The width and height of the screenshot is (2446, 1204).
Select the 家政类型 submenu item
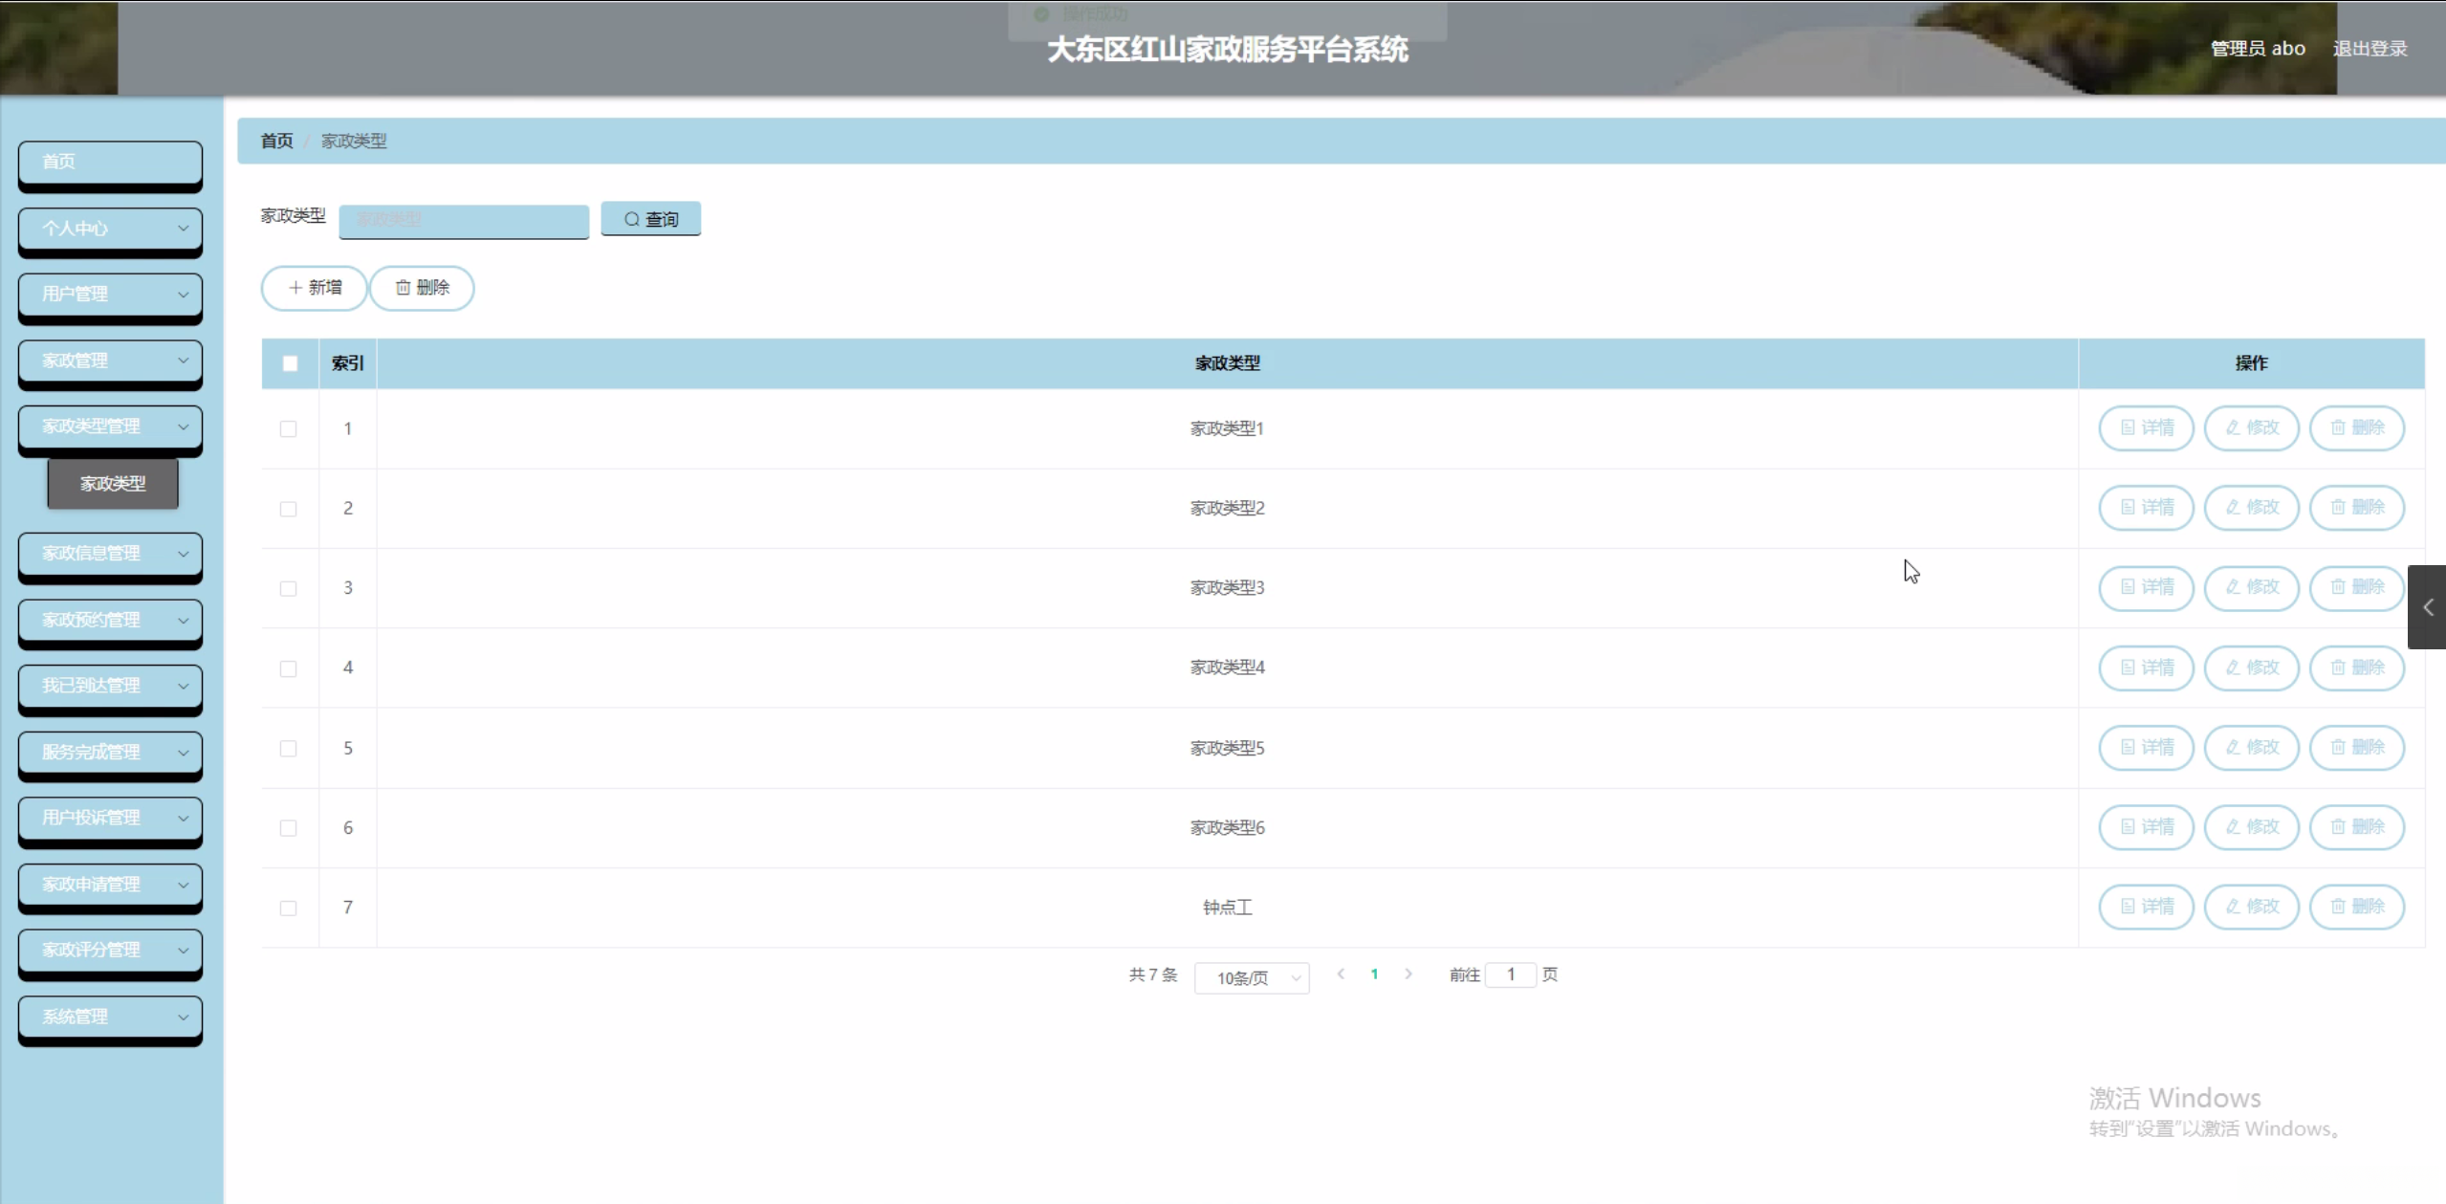pos(113,484)
